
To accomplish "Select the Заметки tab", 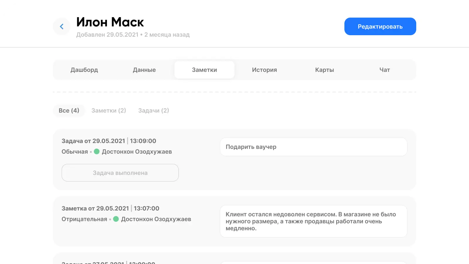I will [x=204, y=70].
